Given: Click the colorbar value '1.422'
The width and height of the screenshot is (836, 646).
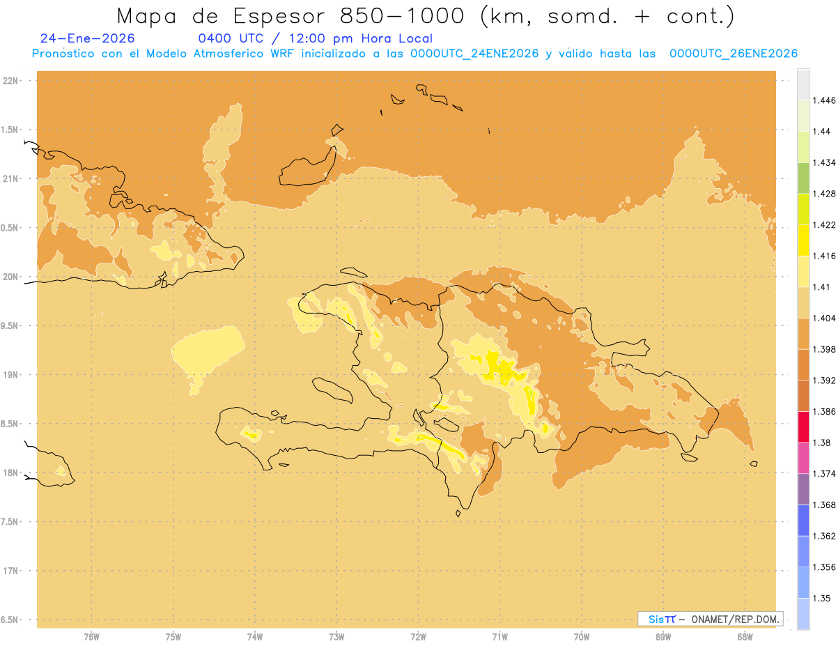Looking at the screenshot, I should pos(824,224).
